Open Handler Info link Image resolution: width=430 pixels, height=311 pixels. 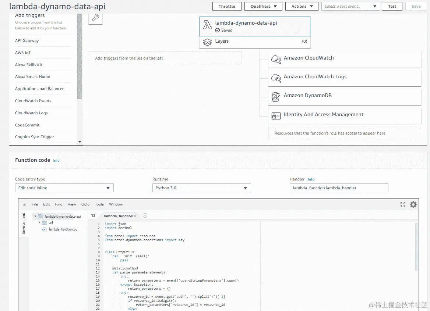pyautogui.click(x=311, y=179)
